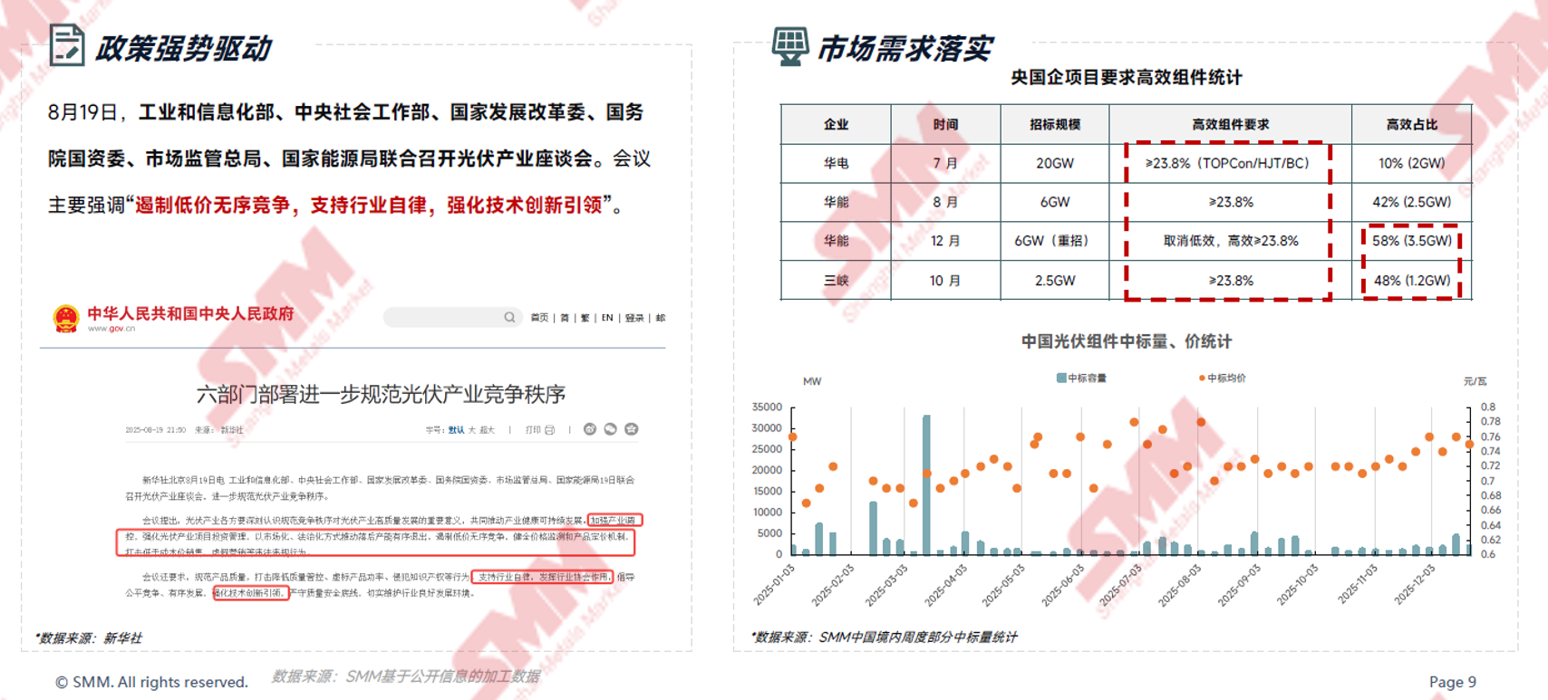Share the article via the WeChat icon

(x=611, y=429)
